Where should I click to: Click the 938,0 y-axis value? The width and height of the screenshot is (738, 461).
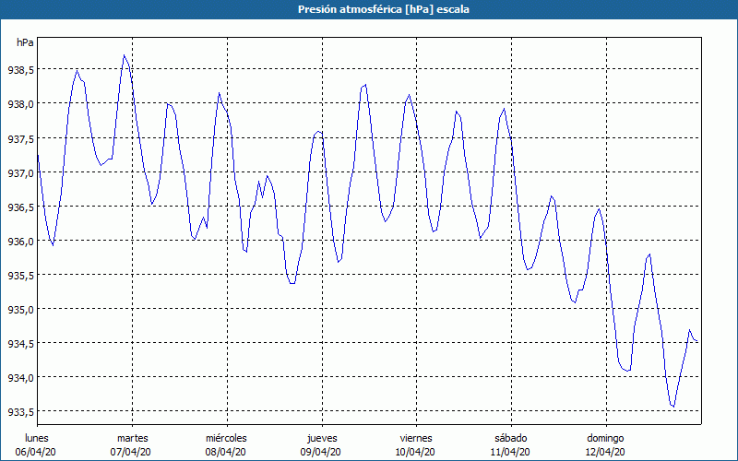[20, 104]
